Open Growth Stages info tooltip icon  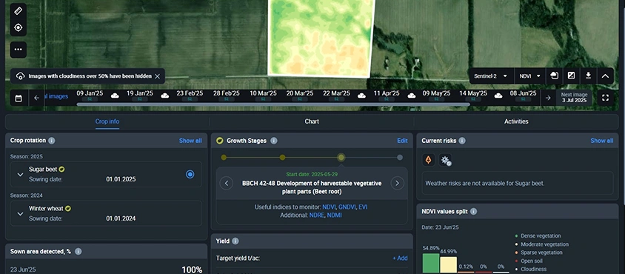[274, 141]
